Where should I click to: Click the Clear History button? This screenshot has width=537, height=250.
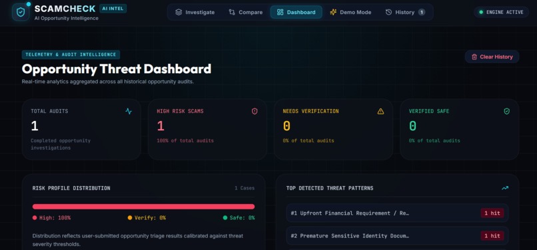tap(492, 57)
